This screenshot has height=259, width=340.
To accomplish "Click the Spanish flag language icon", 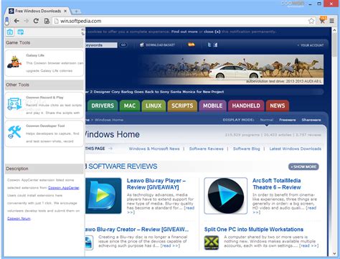I will (192, 44).
